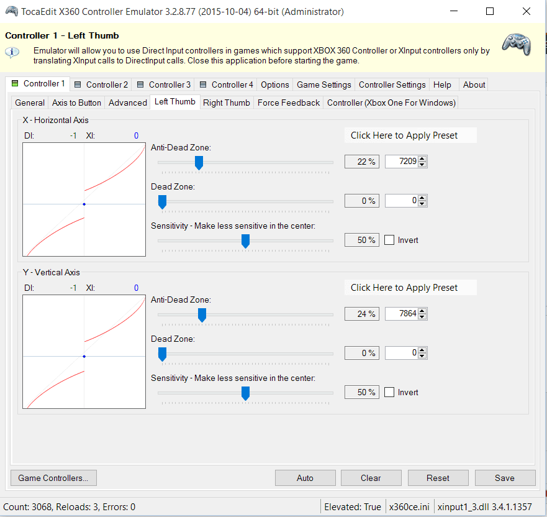Click the gray status icon on Controller 2 tab
The height and width of the screenshot is (517, 547).
point(78,85)
